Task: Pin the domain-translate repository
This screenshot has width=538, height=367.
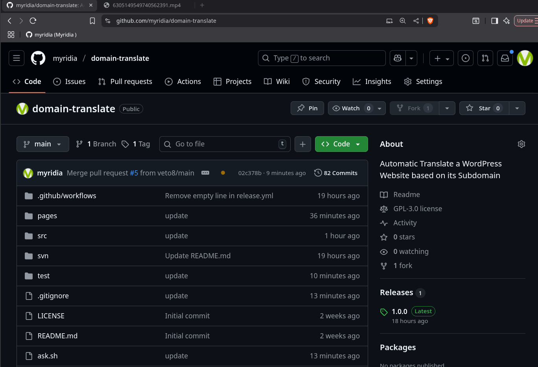Action: pos(307,108)
